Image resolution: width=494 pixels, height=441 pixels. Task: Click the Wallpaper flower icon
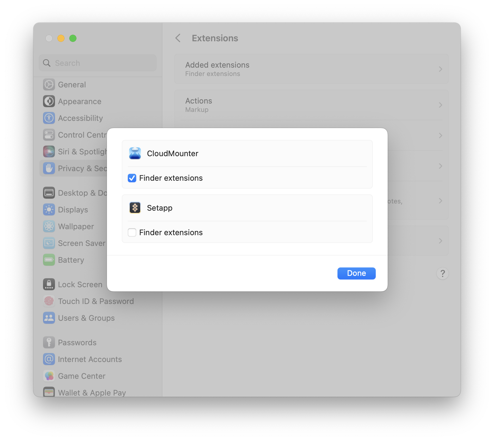49,226
